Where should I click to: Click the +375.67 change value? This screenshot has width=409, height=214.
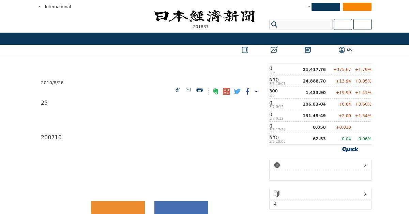342,70
